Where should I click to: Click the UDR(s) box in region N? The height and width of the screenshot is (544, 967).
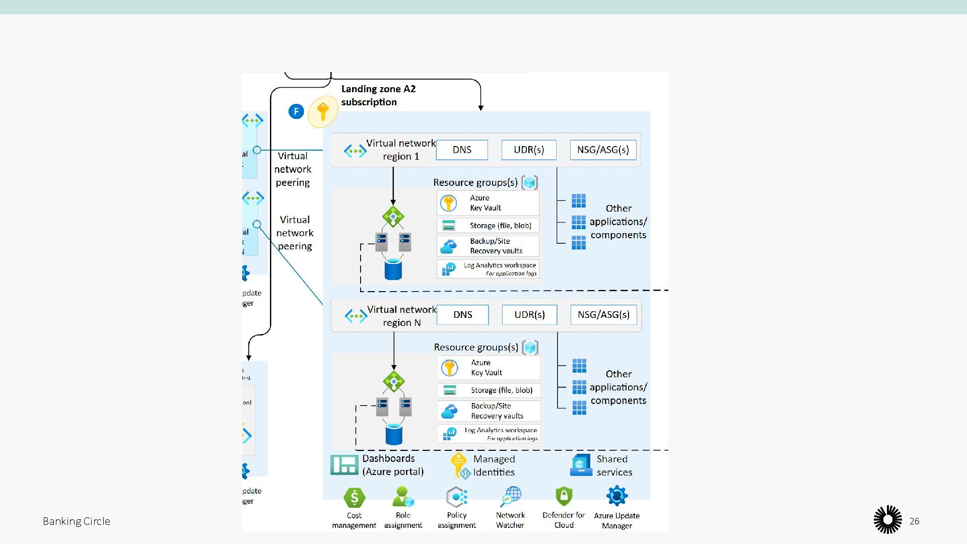coord(529,315)
